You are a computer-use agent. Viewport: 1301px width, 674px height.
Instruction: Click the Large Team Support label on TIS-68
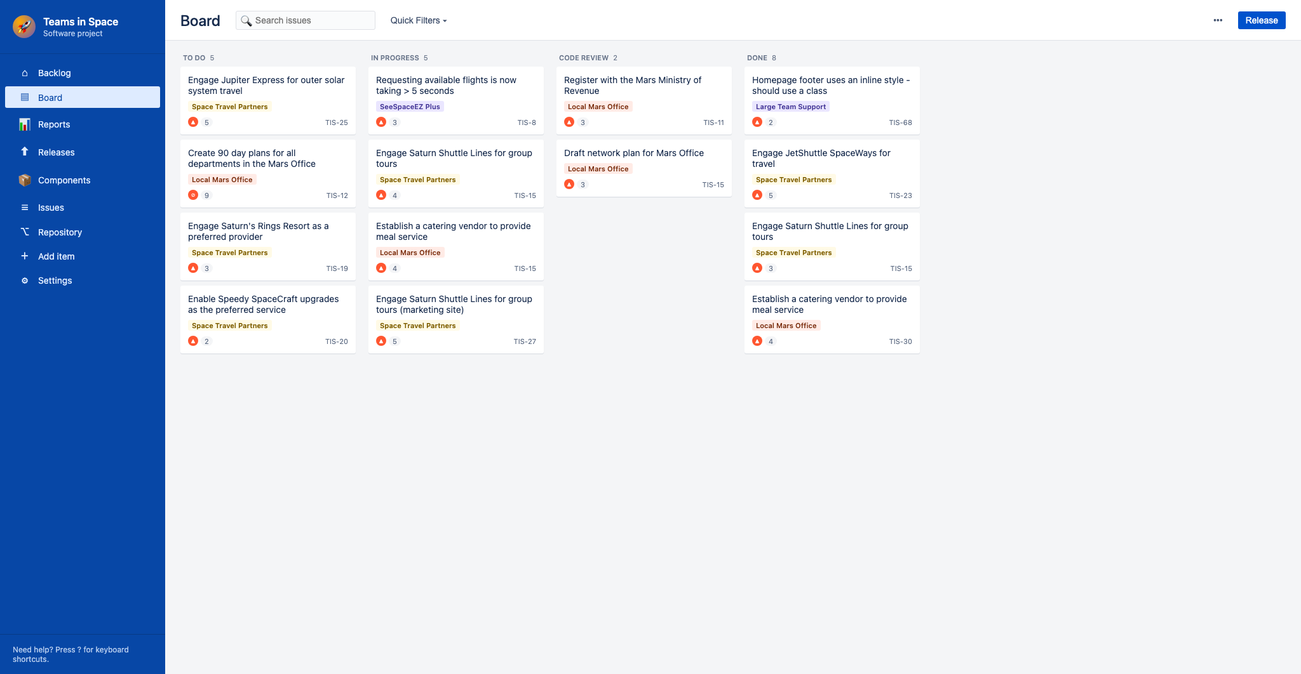pyautogui.click(x=790, y=107)
